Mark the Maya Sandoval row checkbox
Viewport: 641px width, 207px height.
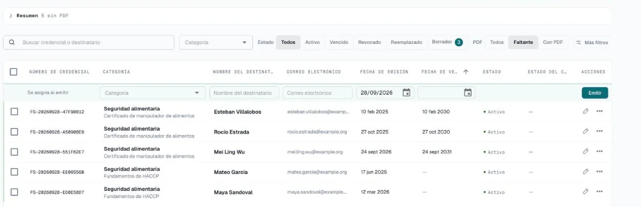tap(14, 192)
